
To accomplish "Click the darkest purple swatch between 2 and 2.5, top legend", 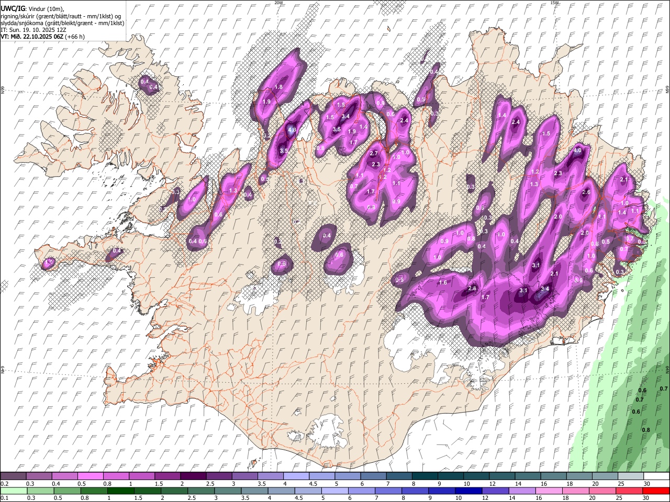I will [x=194, y=476].
